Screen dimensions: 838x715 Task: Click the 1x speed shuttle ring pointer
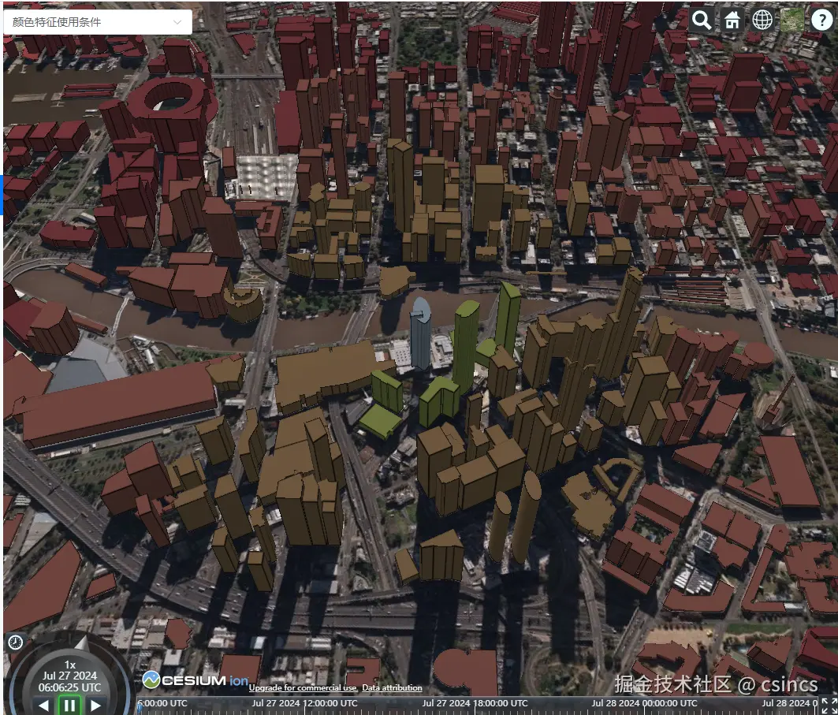(x=82, y=642)
